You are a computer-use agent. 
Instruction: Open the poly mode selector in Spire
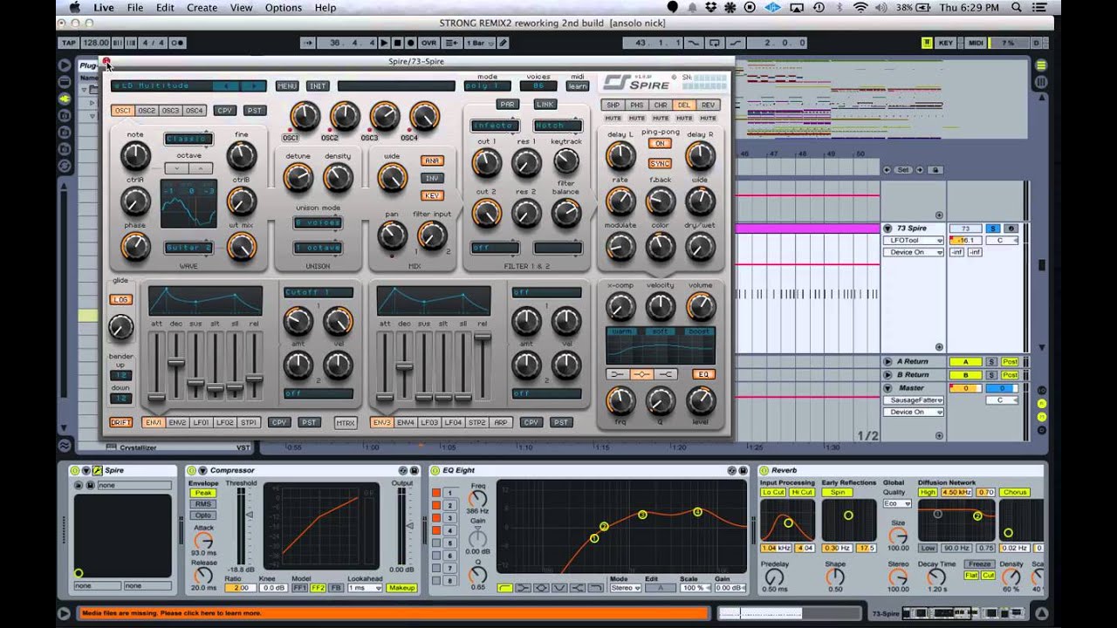pyautogui.click(x=489, y=86)
